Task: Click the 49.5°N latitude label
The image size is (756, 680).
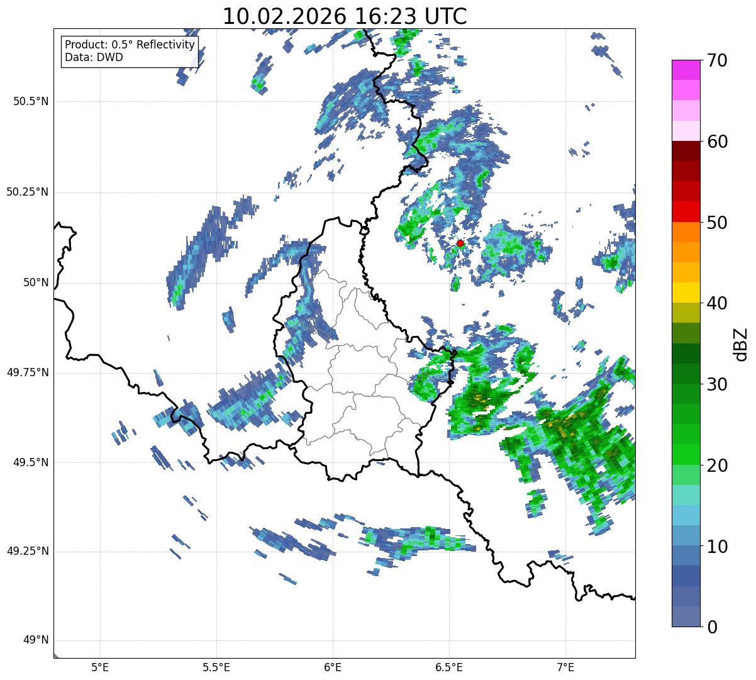Action: (31, 462)
